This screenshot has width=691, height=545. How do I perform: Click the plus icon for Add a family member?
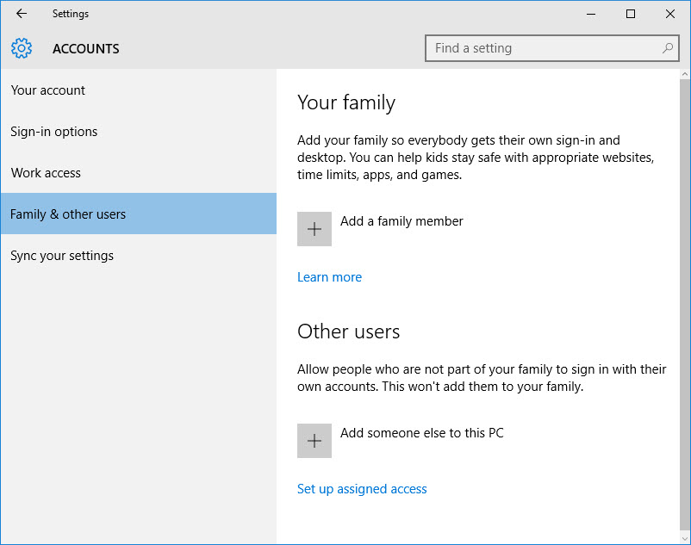point(314,229)
